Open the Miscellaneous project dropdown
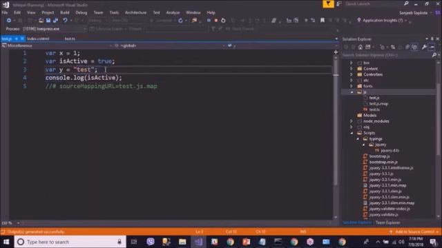Image resolution: width=442 pixels, height=248 pixels. click(x=110, y=45)
